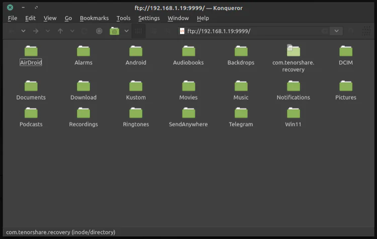Open the View menu

50,18
